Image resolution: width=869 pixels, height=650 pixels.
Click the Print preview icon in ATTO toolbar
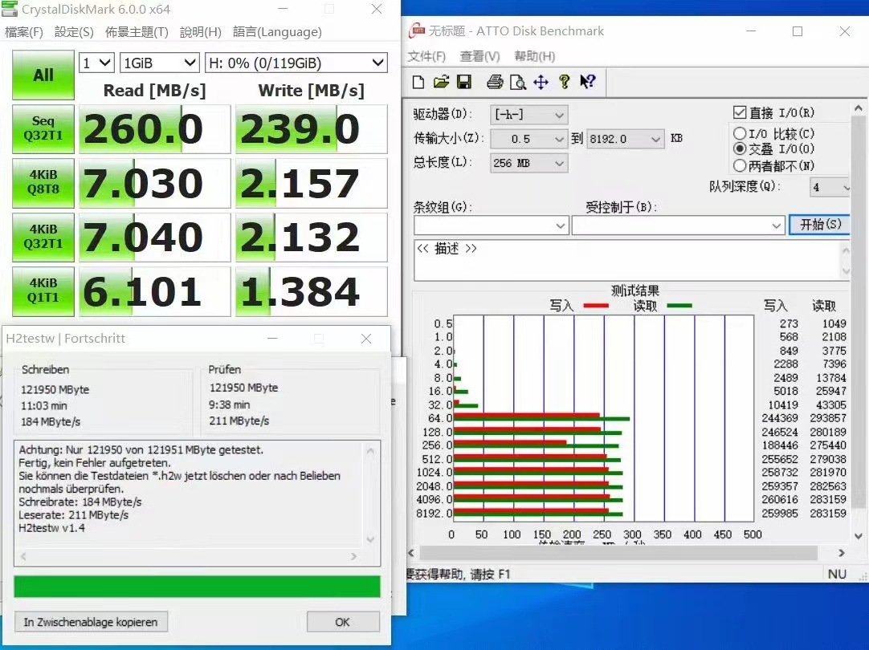pos(518,83)
